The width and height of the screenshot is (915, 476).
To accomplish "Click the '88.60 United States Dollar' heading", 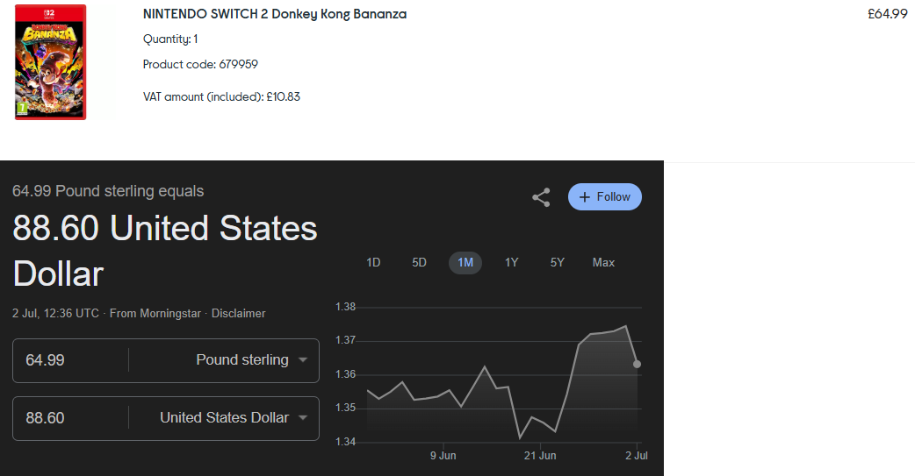I will tap(165, 251).
